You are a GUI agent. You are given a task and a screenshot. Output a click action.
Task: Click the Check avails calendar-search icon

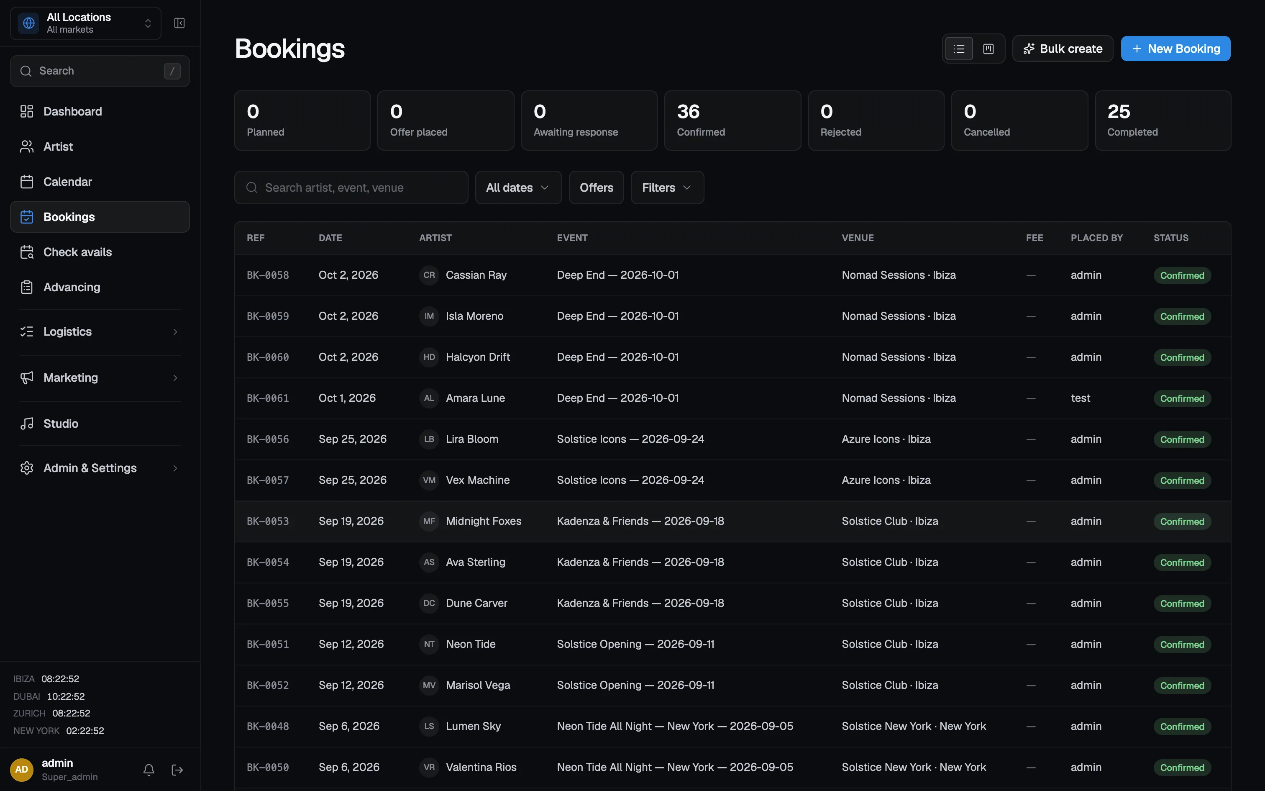point(27,252)
